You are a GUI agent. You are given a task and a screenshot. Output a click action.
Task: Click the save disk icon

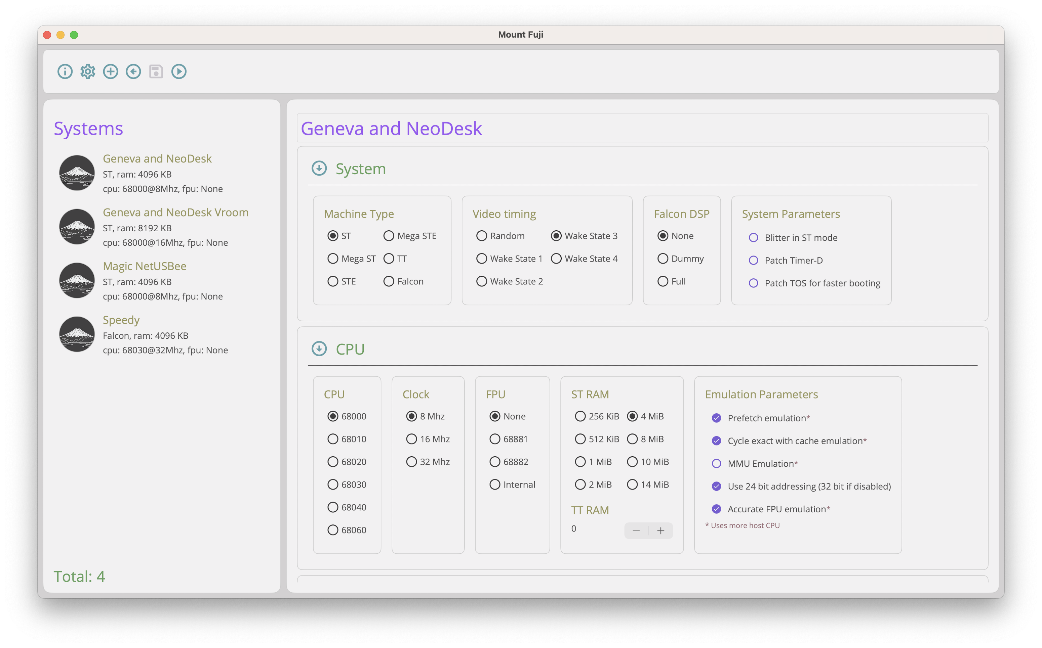tap(156, 72)
